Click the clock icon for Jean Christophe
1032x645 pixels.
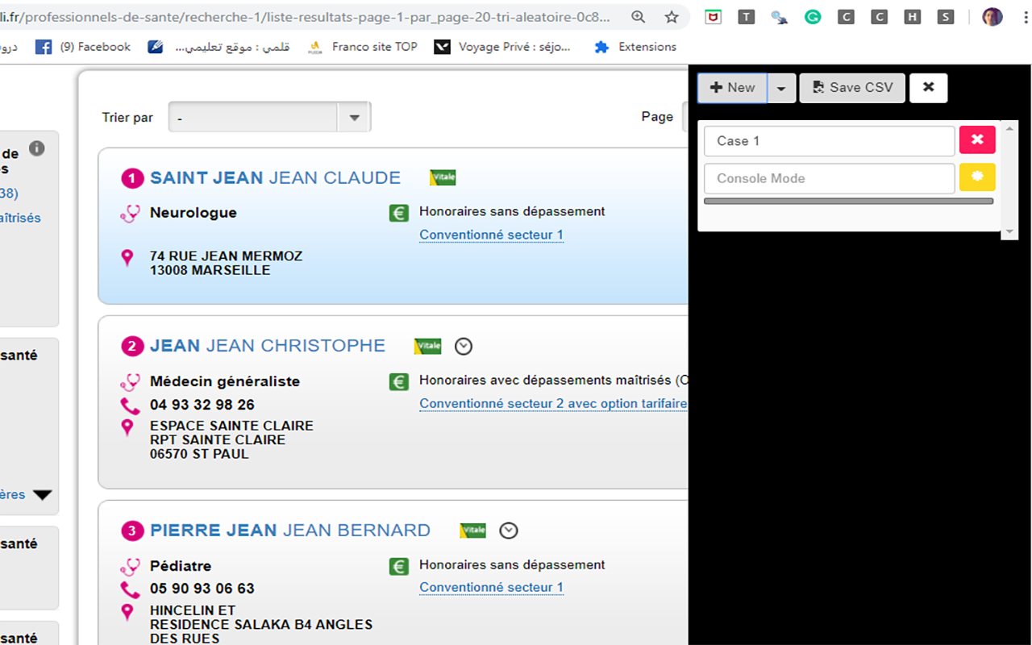tap(464, 347)
